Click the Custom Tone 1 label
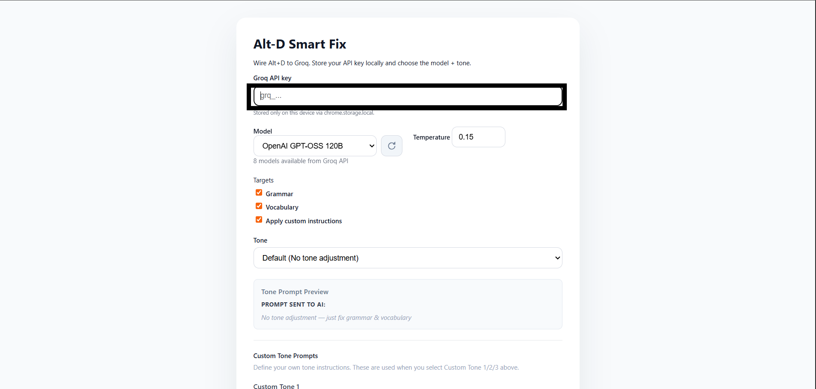Viewport: 816px width, 389px height. tap(276, 385)
